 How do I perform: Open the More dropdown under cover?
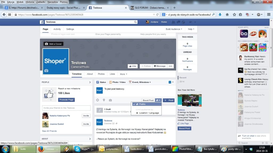point(123,74)
